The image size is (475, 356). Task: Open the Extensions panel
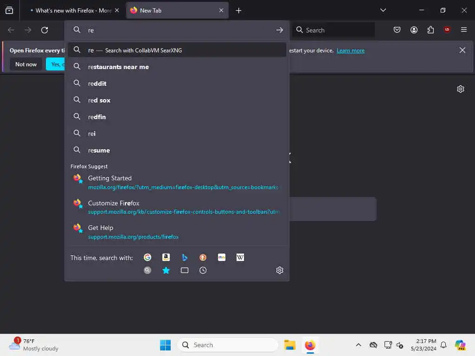(430, 30)
